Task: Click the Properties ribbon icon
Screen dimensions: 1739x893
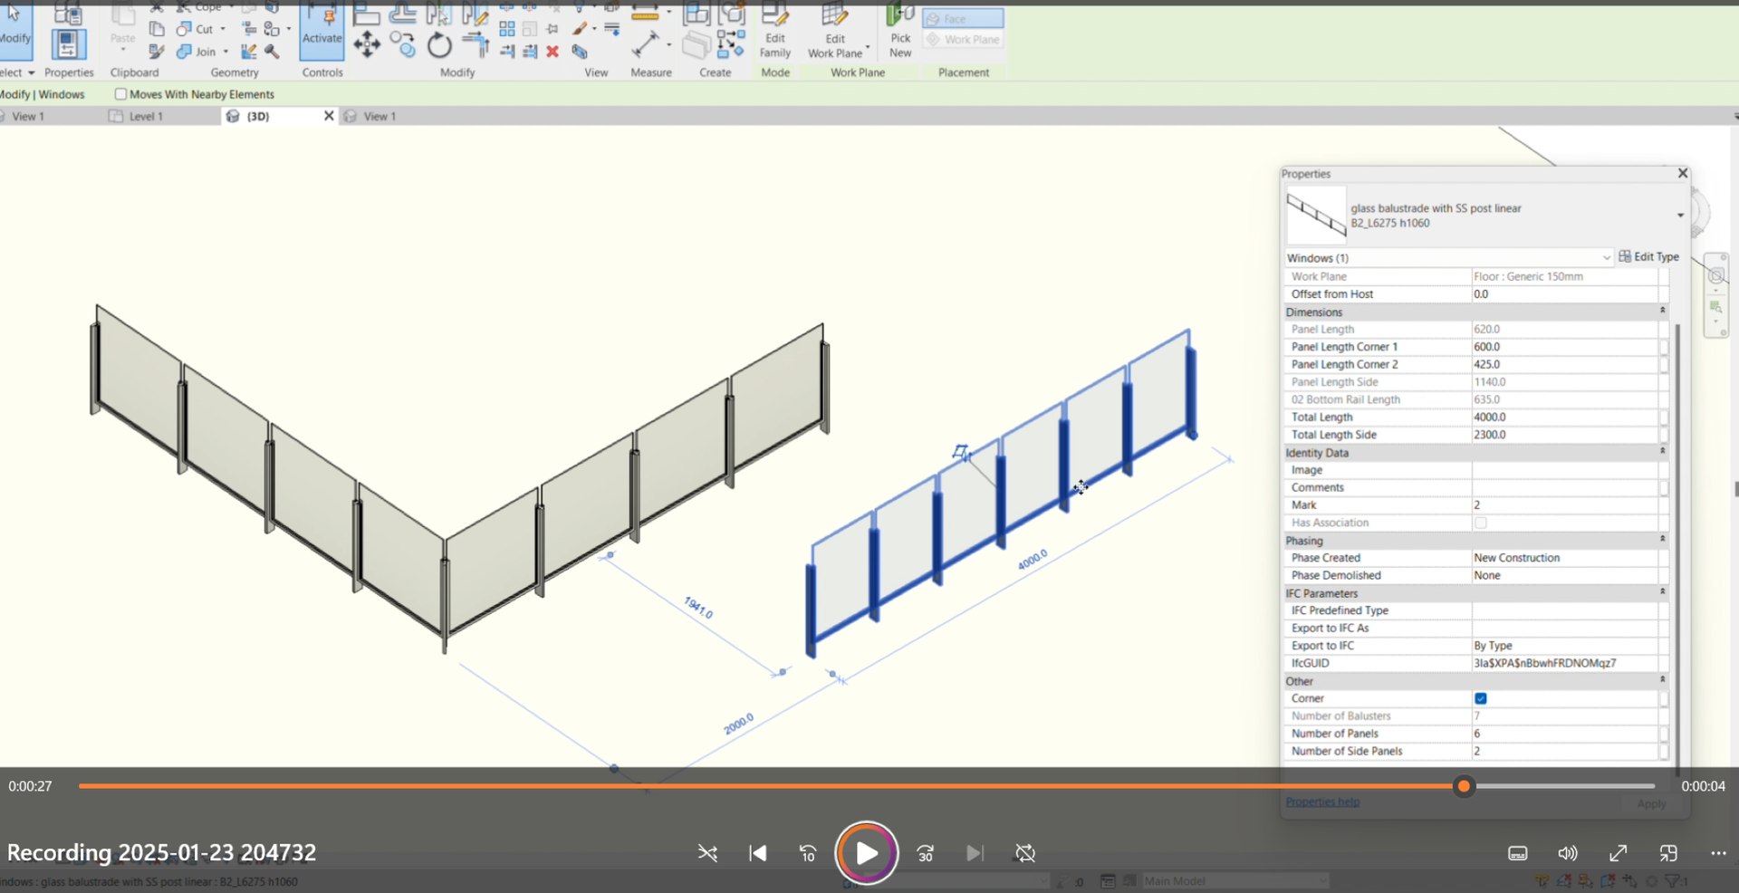Action: (68, 44)
